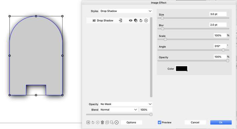The width and height of the screenshot is (237, 129).
Task: Click the Scale slider handle
Action: coord(165,39)
